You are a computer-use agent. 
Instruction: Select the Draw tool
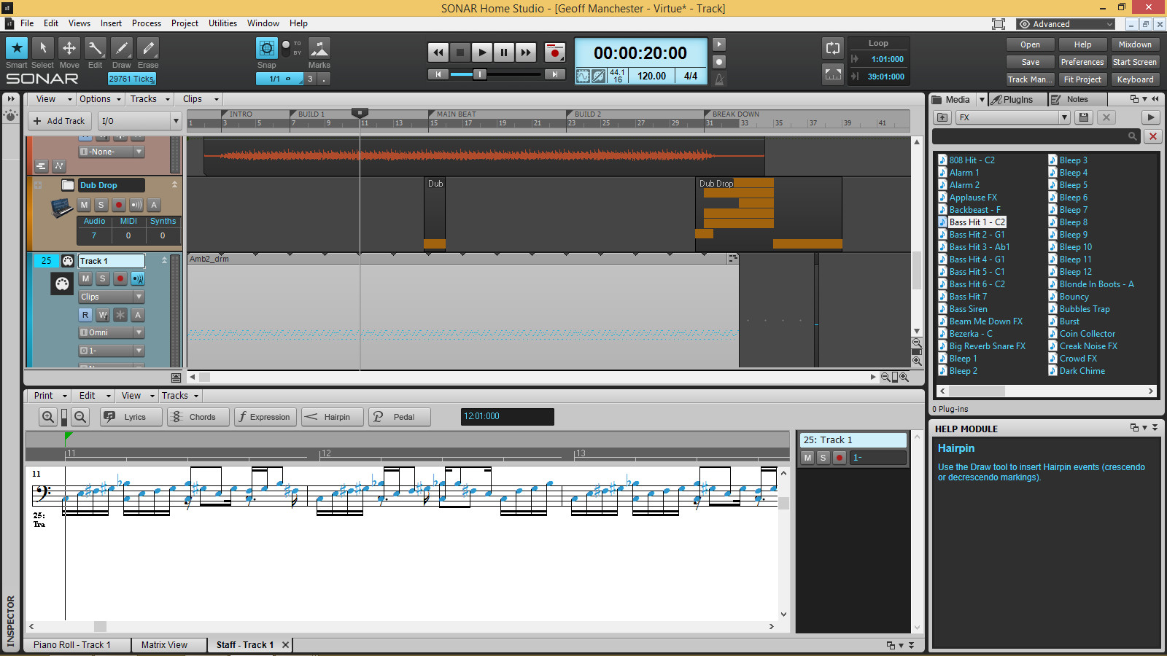click(121, 47)
